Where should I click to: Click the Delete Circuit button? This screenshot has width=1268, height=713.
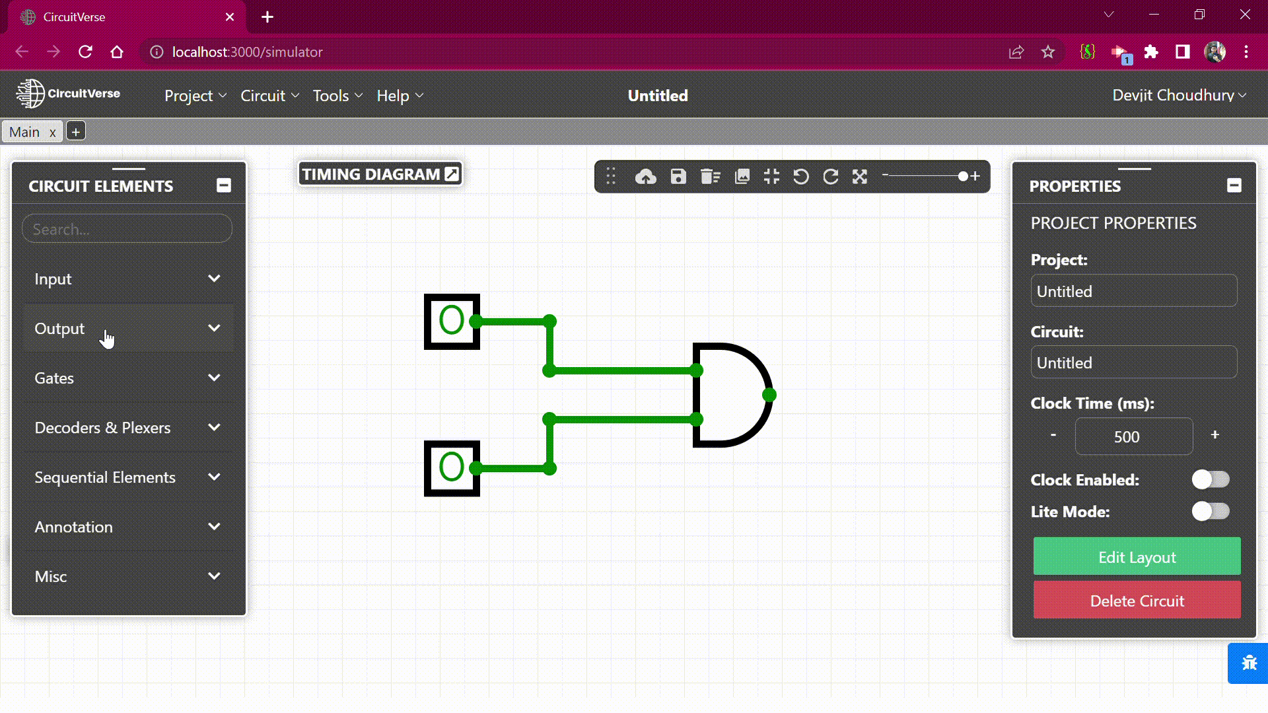pos(1137,601)
